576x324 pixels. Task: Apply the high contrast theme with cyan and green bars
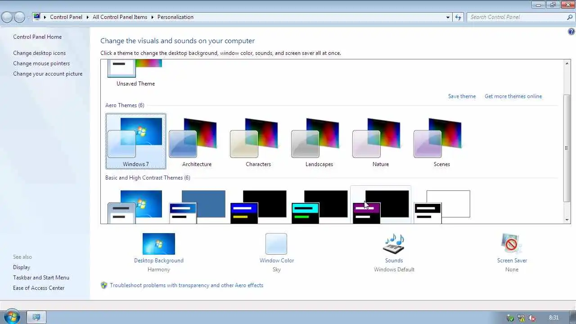[319, 206]
